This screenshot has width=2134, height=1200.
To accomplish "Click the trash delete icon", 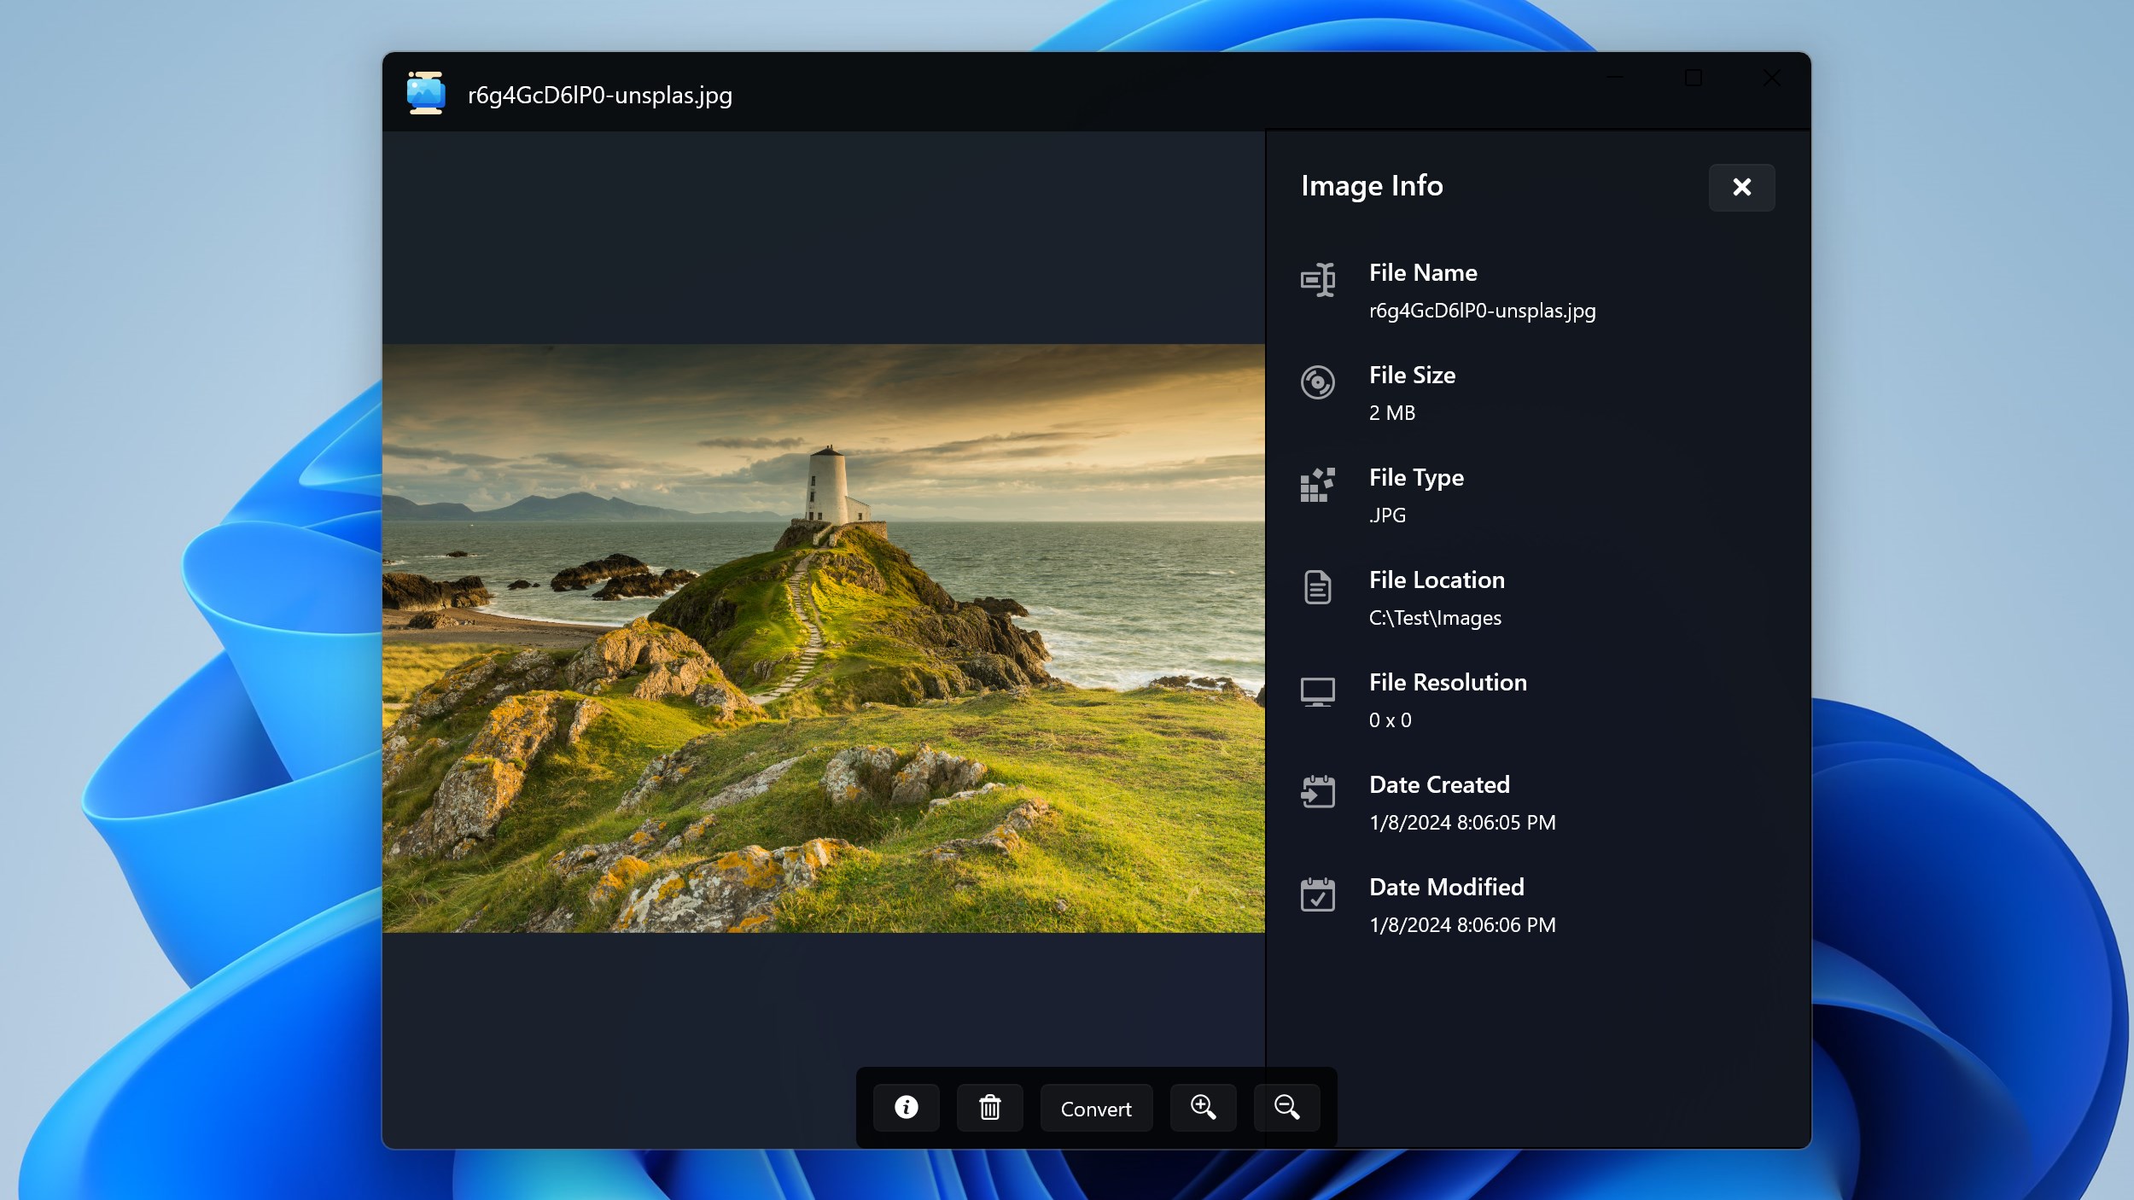I will tap(989, 1108).
